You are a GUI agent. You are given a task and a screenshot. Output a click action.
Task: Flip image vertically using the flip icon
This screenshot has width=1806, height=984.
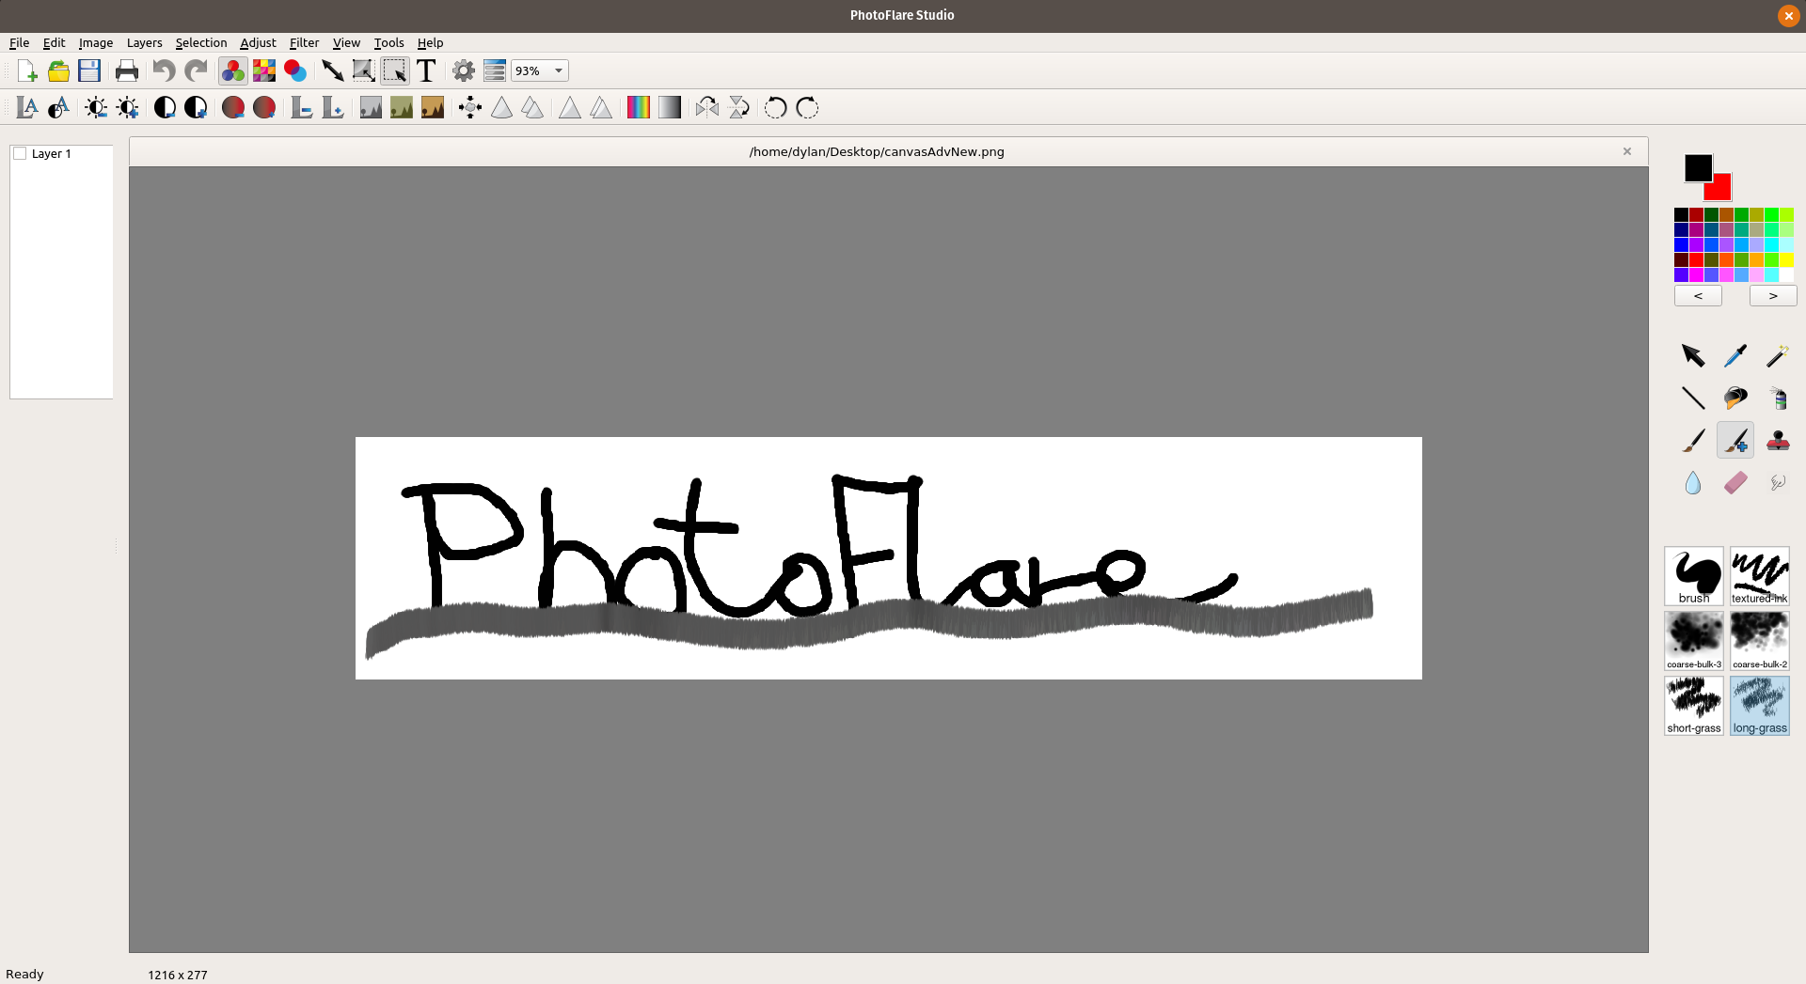tap(739, 108)
